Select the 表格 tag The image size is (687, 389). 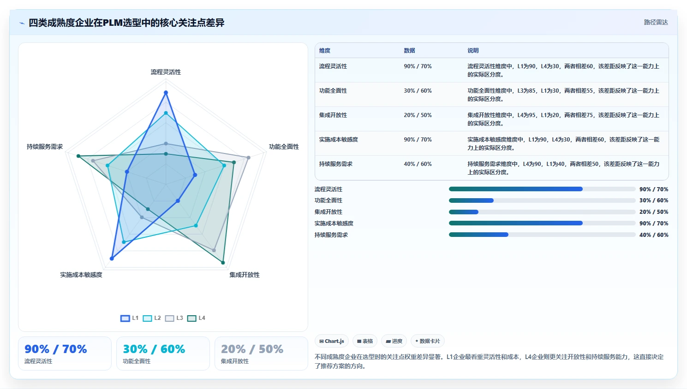(365, 341)
